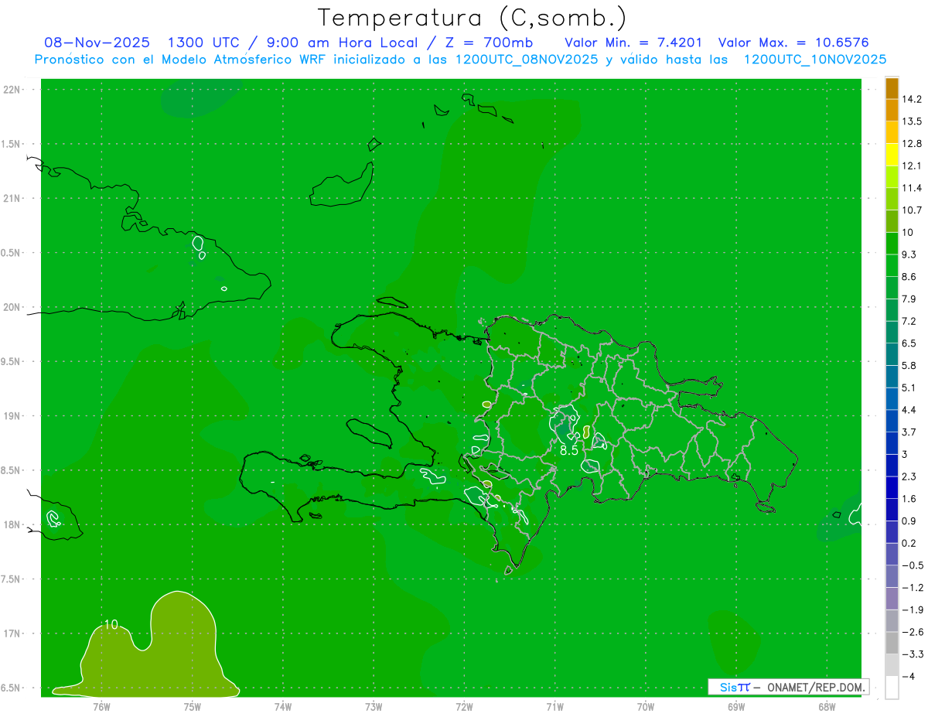Click the "69W" longitude axis label

pyautogui.click(x=736, y=707)
